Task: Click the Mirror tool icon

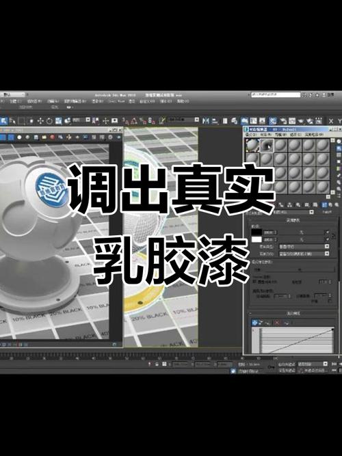Action: click(x=206, y=121)
